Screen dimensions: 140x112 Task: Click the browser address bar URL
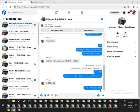pyautogui.click(x=33, y=7)
